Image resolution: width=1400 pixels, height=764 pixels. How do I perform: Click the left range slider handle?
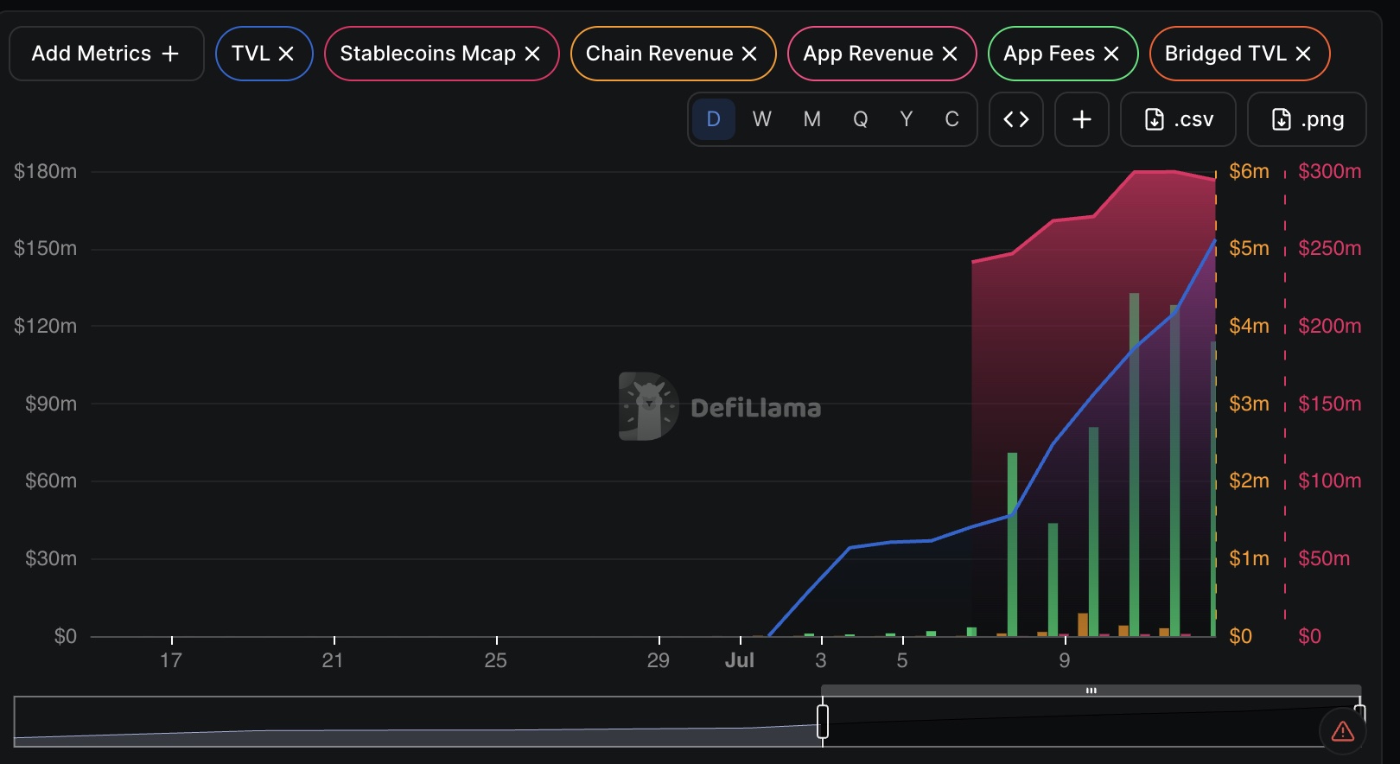823,722
